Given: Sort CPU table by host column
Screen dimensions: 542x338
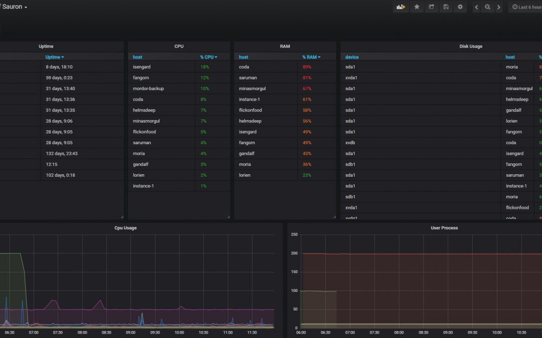Looking at the screenshot, I should tap(137, 57).
